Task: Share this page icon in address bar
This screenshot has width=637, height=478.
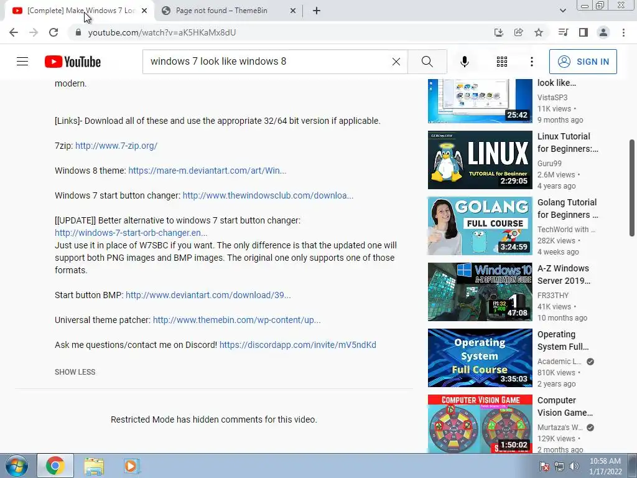Action: (518, 32)
